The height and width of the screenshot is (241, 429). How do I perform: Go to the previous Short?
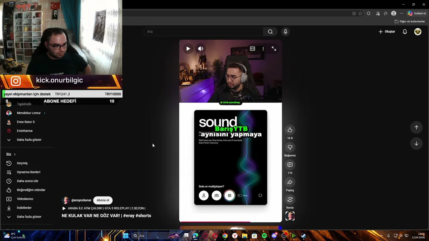pyautogui.click(x=416, y=127)
